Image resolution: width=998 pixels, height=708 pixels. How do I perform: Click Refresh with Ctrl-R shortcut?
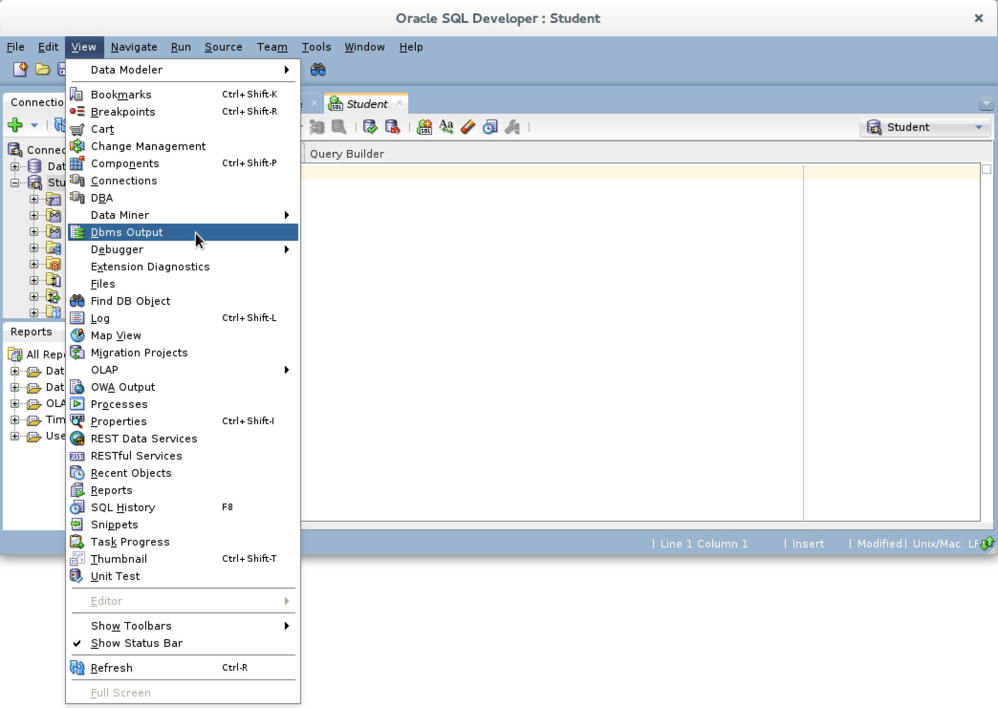112,667
